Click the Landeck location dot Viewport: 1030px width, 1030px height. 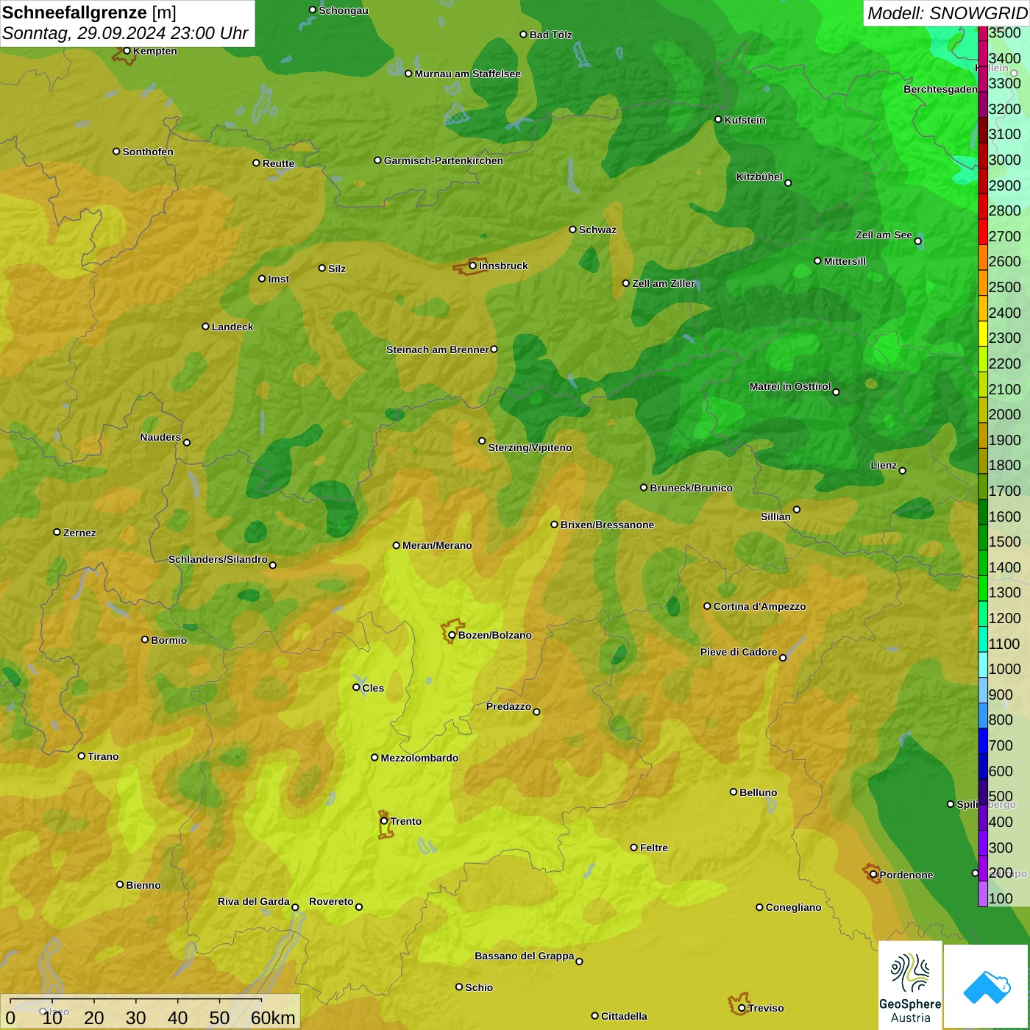pyautogui.click(x=206, y=327)
